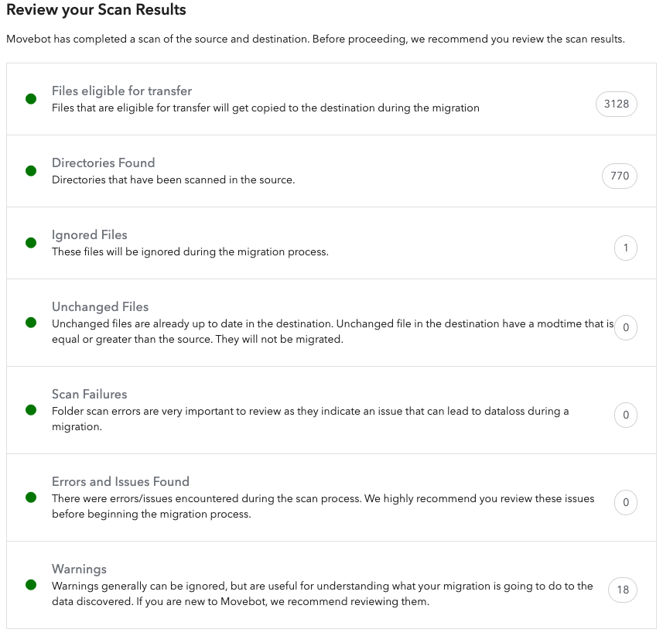Screen dimensions: 663x636
Task: Select the Review your Scan Results heading
Action: pyautogui.click(x=96, y=10)
